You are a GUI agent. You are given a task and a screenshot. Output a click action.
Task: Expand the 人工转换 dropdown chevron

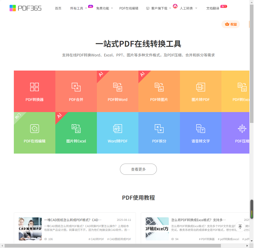(196, 8)
